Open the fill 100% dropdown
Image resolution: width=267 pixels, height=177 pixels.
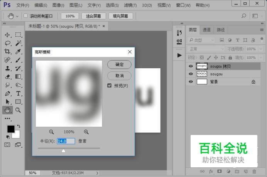261,57
